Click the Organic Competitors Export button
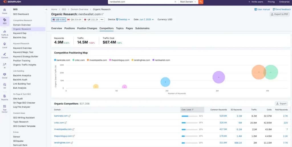Image resolution: width=292 pixels, height=147 pixels. (281, 104)
